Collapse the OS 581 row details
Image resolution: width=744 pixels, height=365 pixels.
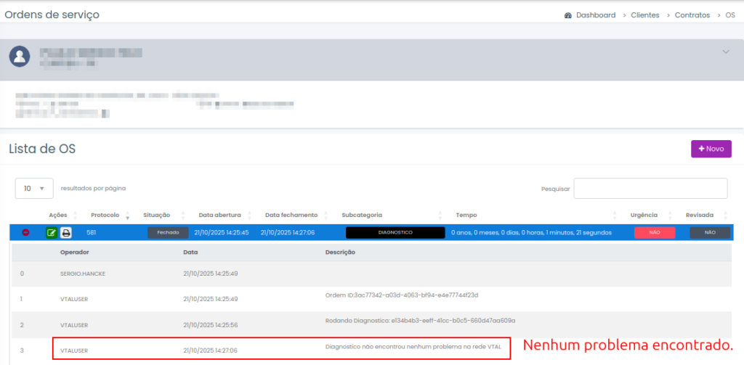(x=25, y=233)
